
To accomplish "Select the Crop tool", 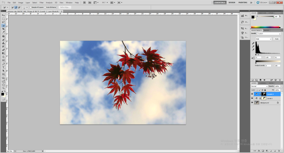I will pyautogui.click(x=3, y=29).
